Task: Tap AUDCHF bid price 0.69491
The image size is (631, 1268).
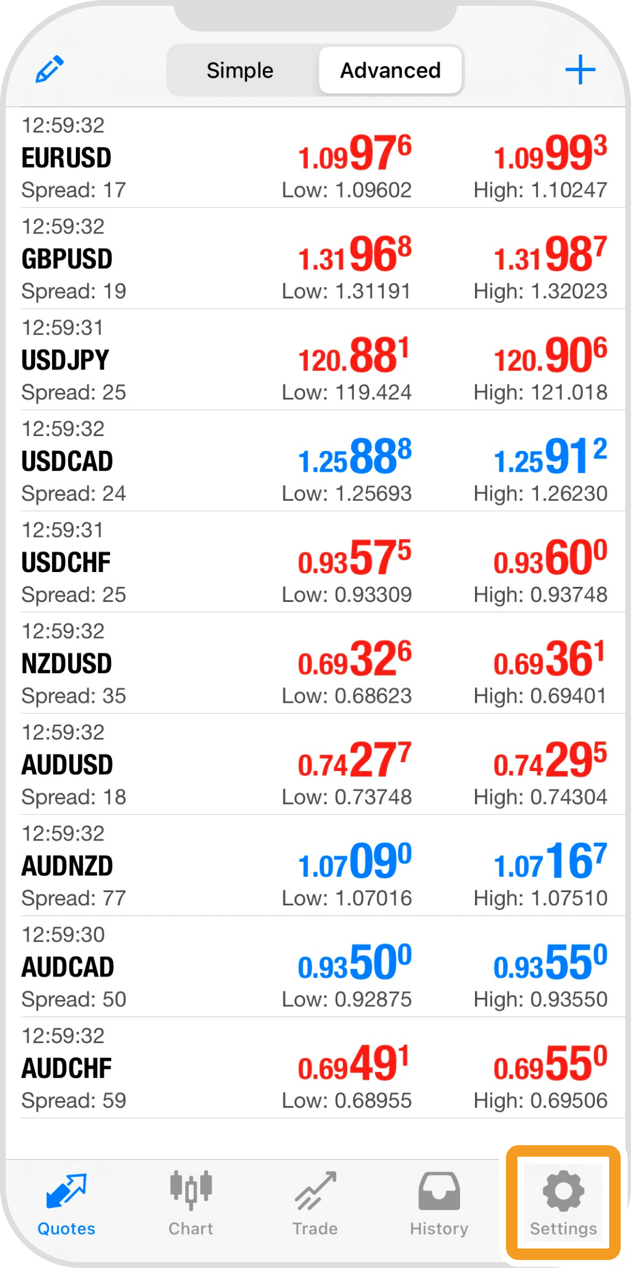Action: (354, 1064)
